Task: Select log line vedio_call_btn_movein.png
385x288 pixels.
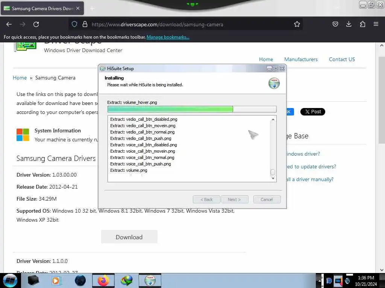Action: coord(142,126)
